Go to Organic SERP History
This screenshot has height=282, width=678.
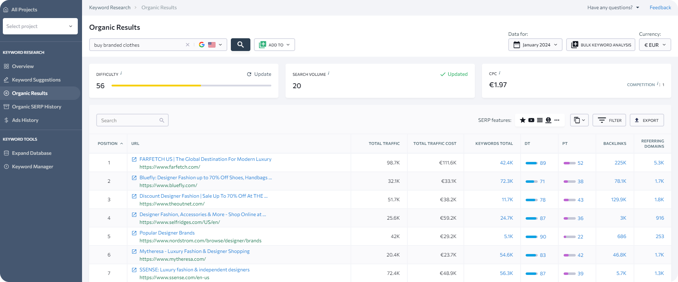click(x=37, y=107)
